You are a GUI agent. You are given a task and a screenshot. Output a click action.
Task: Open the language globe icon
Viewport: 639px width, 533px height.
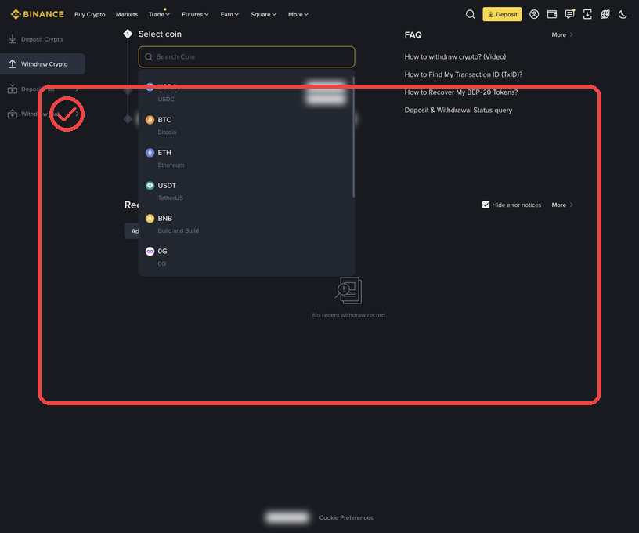click(x=605, y=14)
